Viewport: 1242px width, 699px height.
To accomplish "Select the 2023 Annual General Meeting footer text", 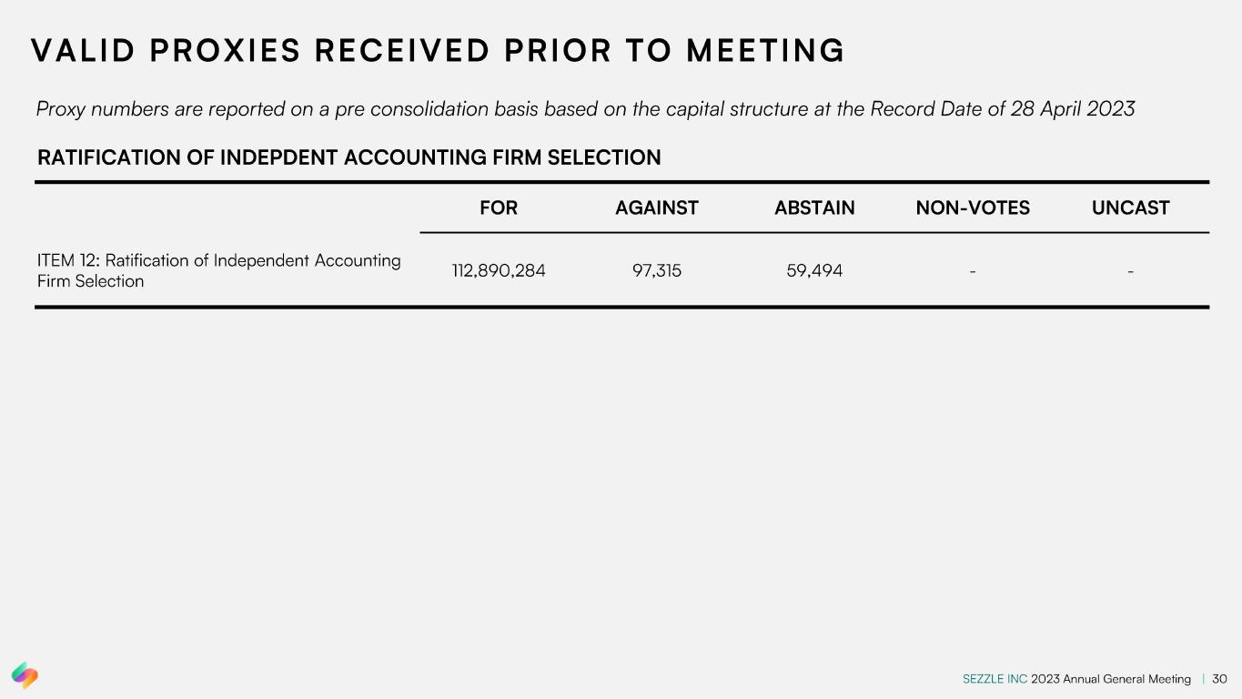I will (1110, 679).
